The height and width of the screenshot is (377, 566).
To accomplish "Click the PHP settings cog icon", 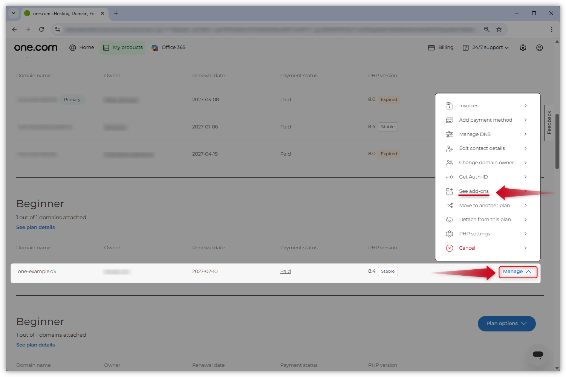I will (x=450, y=234).
